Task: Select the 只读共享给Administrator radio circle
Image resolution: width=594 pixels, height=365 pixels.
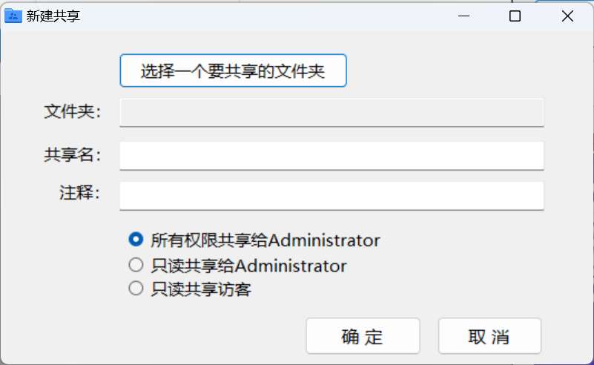Action: click(x=136, y=265)
